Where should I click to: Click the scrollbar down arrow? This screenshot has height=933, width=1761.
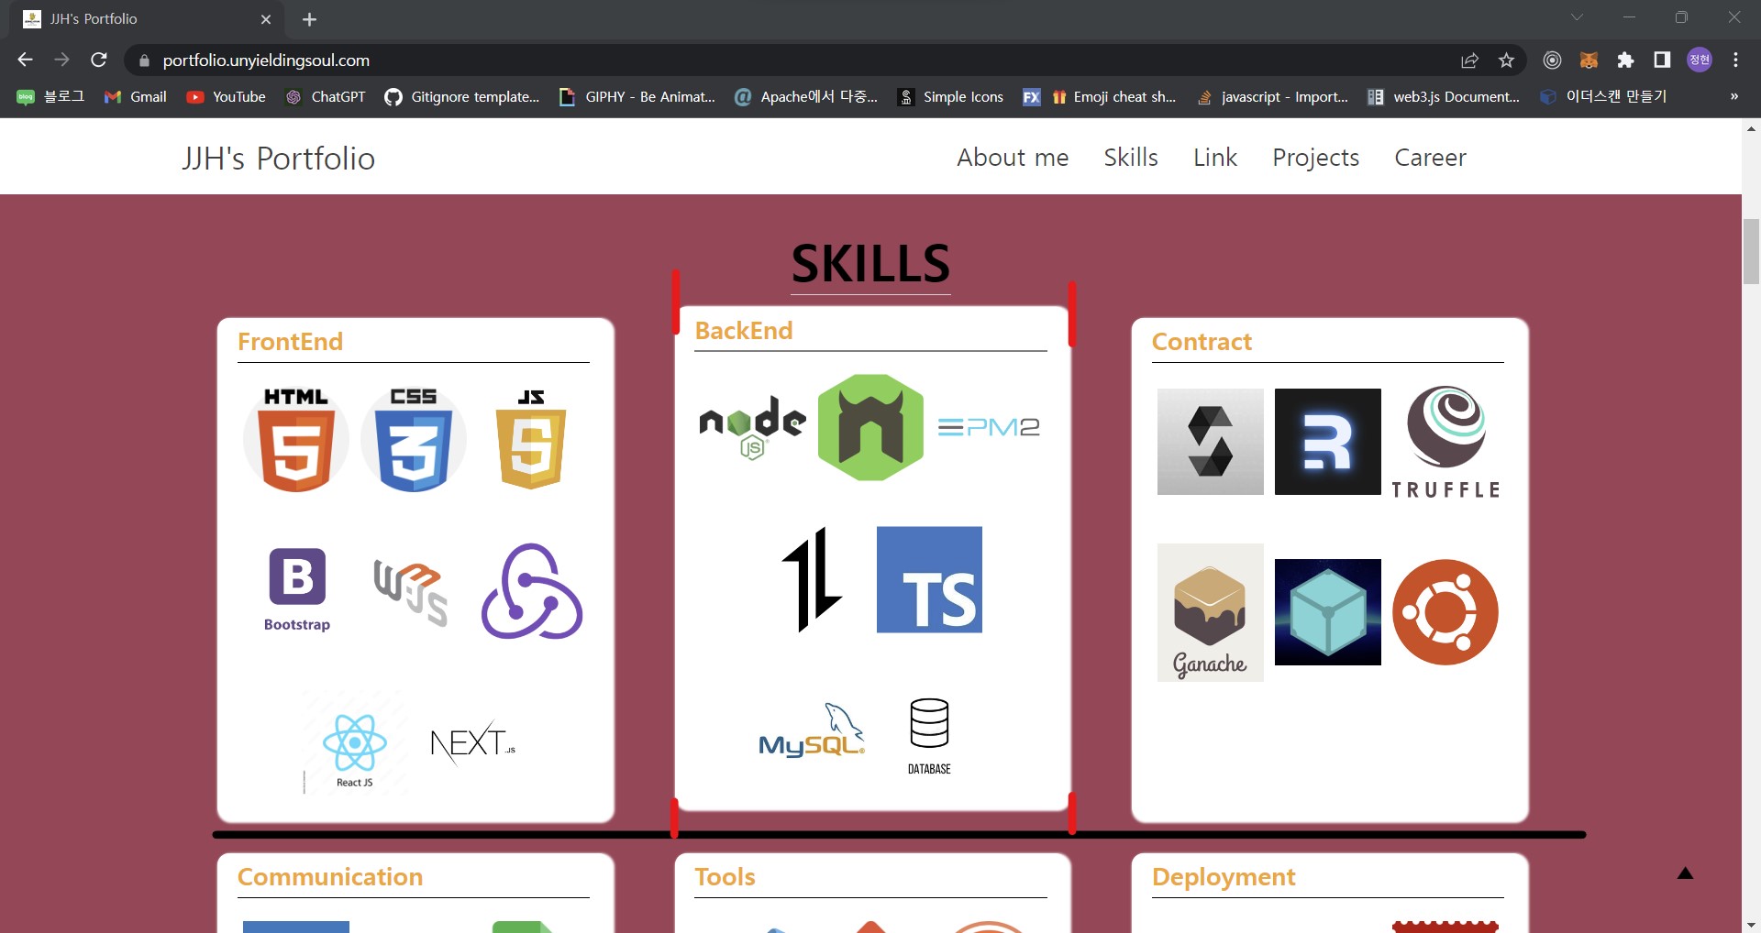1751,924
